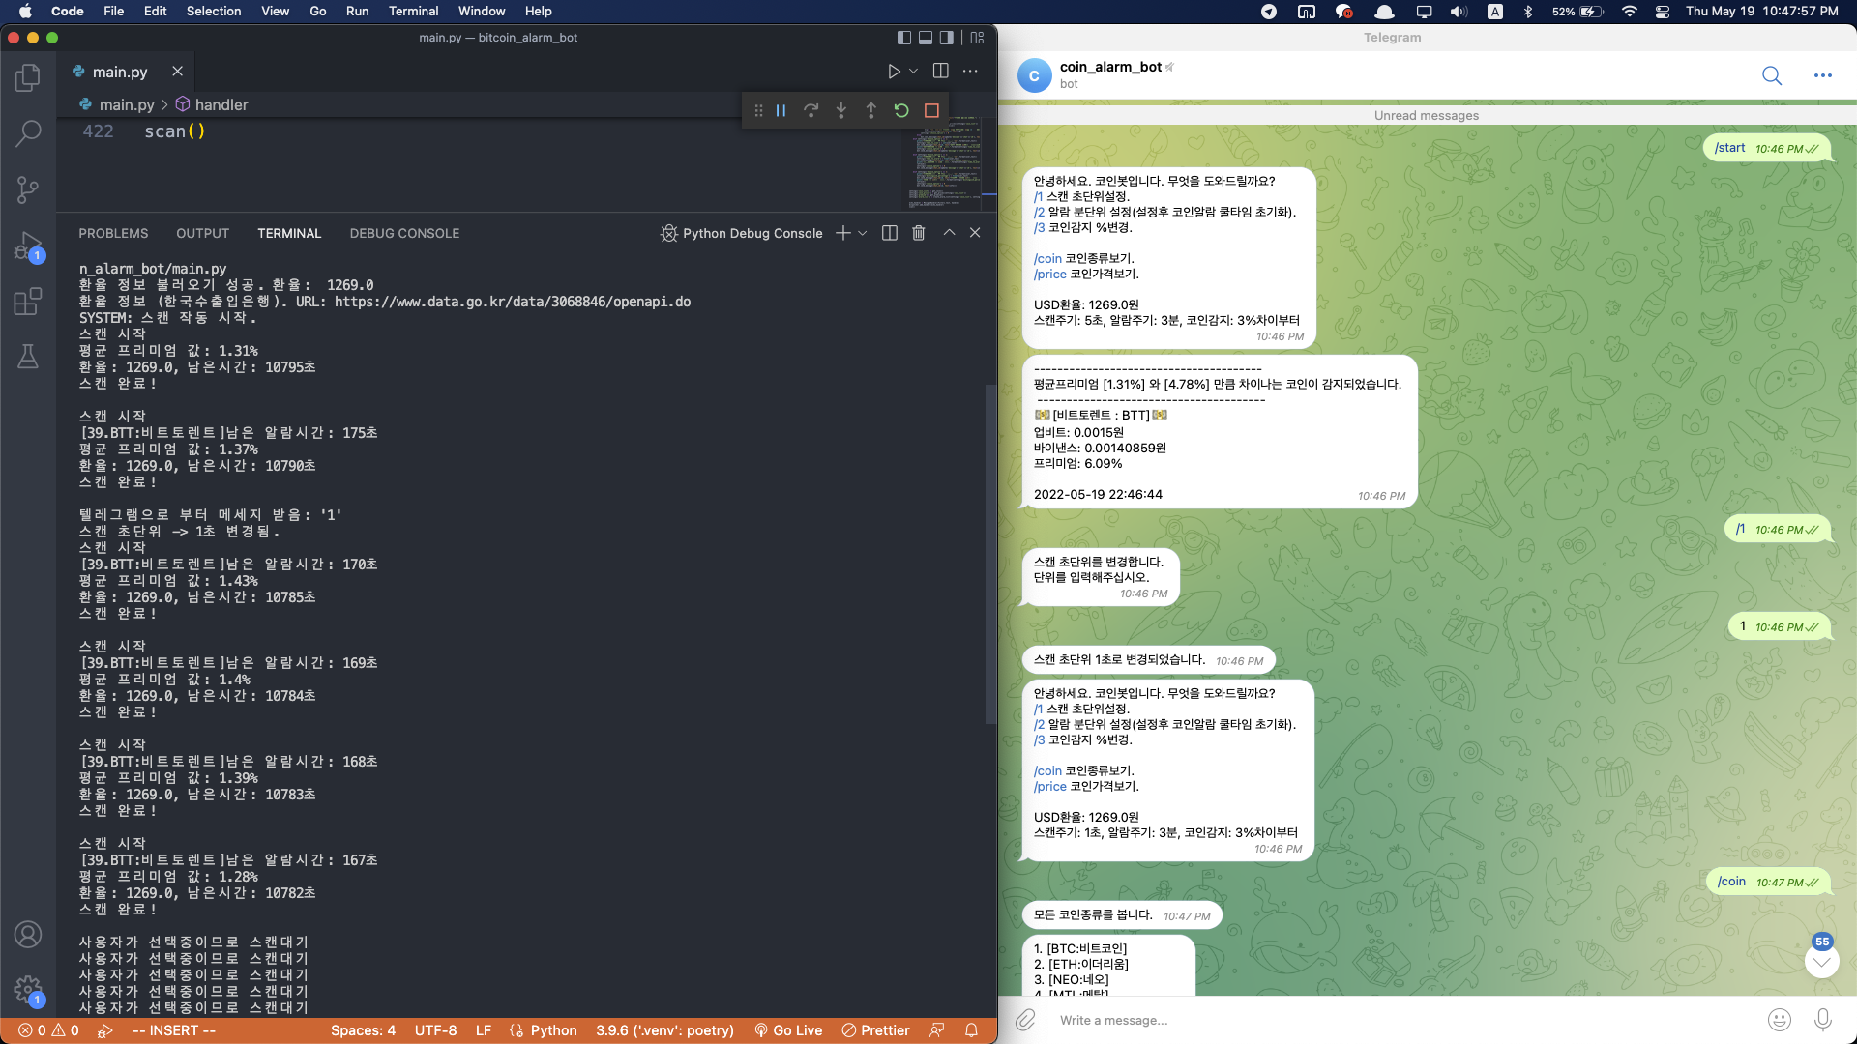The width and height of the screenshot is (1857, 1044).
Task: Open the Testing flask view
Action: pyautogui.click(x=28, y=357)
